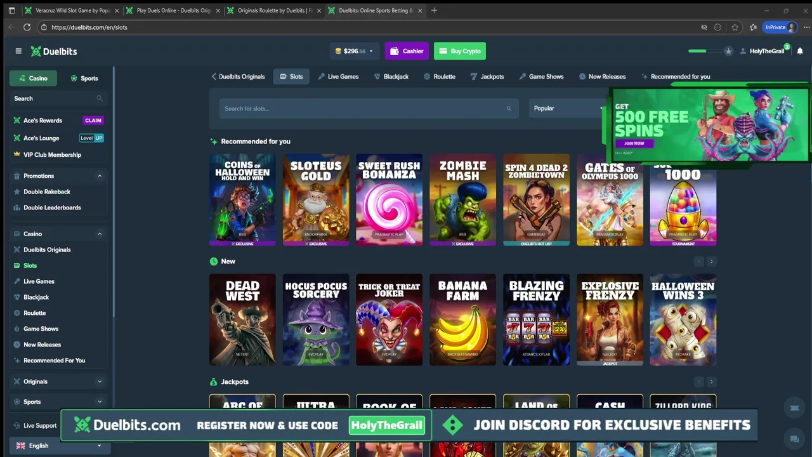The height and width of the screenshot is (457, 812).
Task: Open the hamburger menu beside Duelbits logo
Action: [x=18, y=51]
